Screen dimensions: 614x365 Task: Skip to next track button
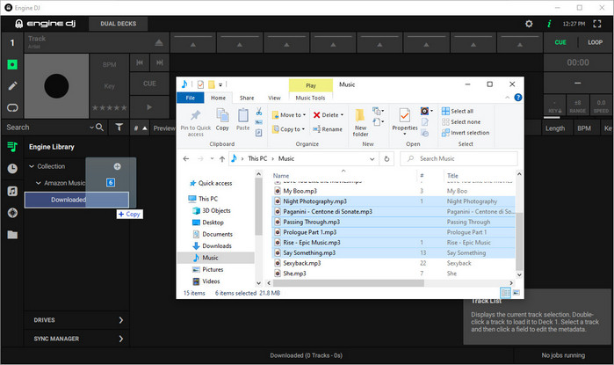[x=159, y=62]
